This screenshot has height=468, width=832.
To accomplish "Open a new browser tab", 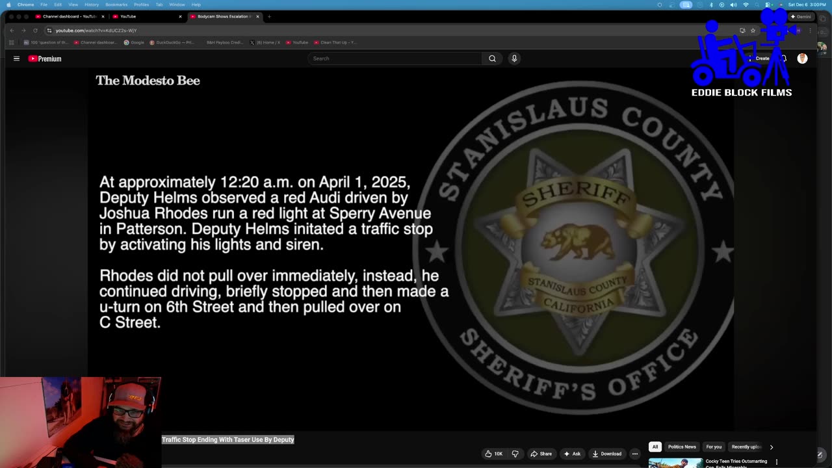I will point(269,16).
